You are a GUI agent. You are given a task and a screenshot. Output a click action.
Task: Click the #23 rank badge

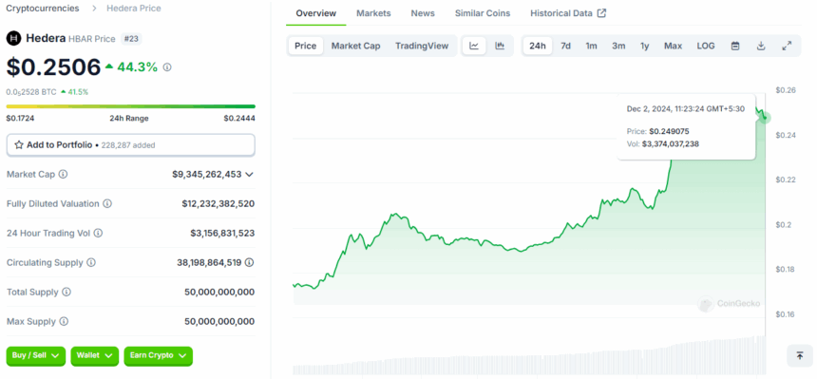[x=131, y=38]
